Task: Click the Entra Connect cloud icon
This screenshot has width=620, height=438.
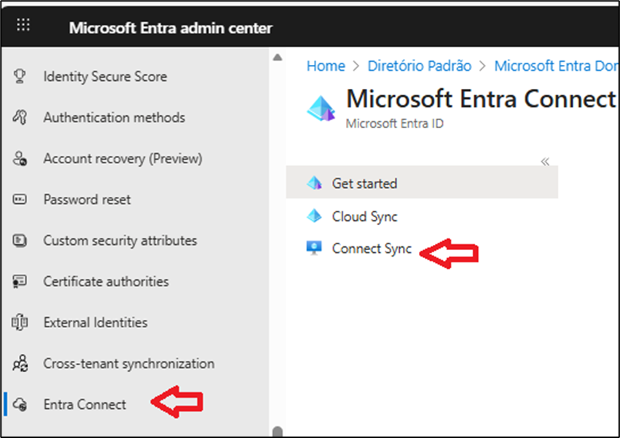Action: 20,404
